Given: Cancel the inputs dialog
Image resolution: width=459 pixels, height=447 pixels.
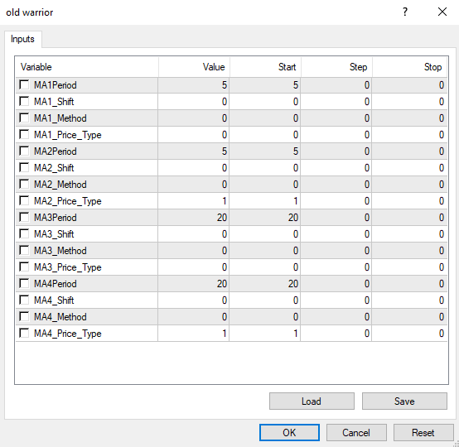Looking at the screenshot, I should (x=356, y=432).
